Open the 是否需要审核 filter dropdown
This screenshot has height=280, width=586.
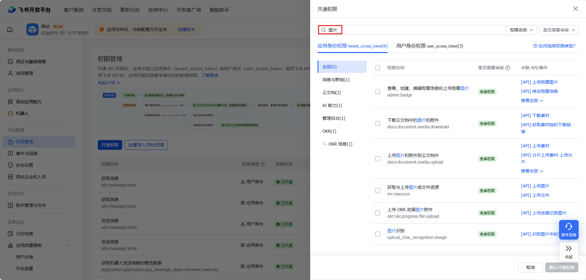coord(558,30)
